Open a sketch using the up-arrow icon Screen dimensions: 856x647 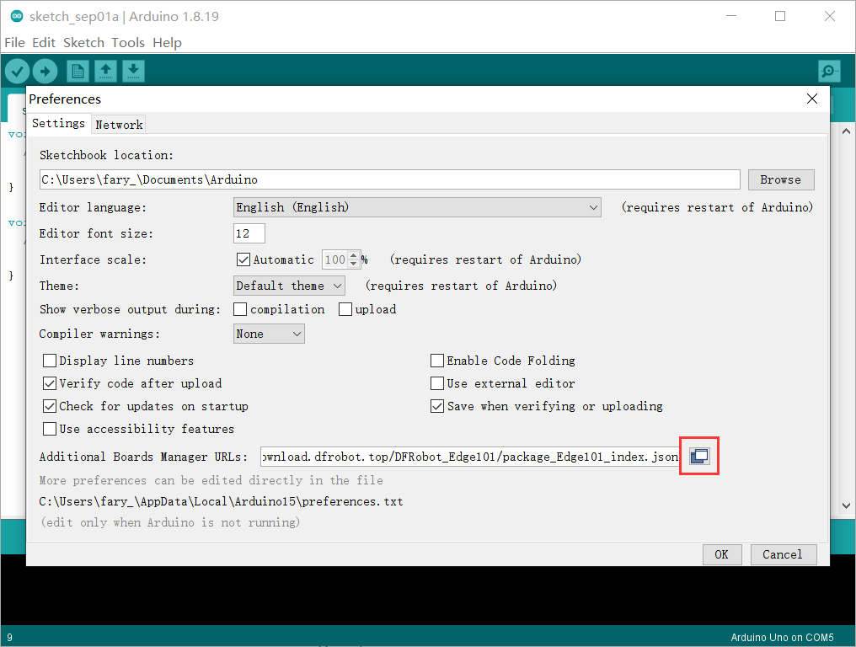coord(105,71)
